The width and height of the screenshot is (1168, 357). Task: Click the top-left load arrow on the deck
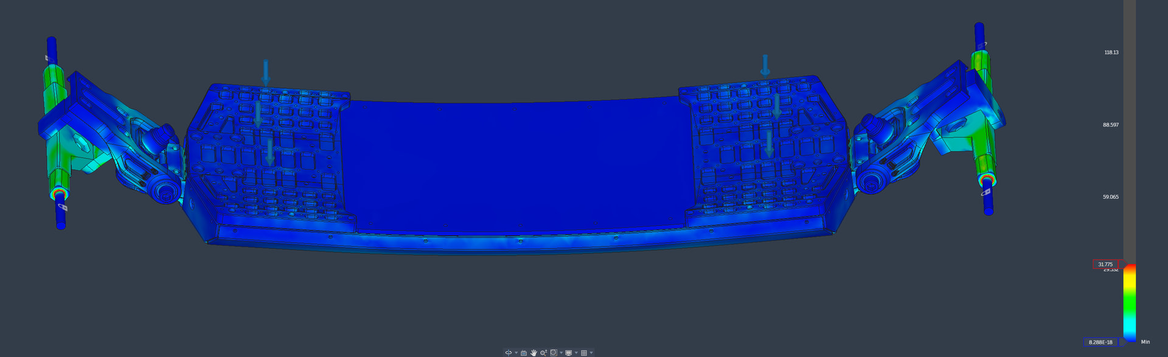pos(265,72)
